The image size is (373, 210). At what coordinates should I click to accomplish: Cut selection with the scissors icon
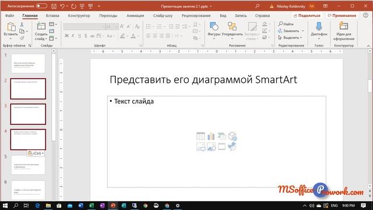click(x=22, y=24)
